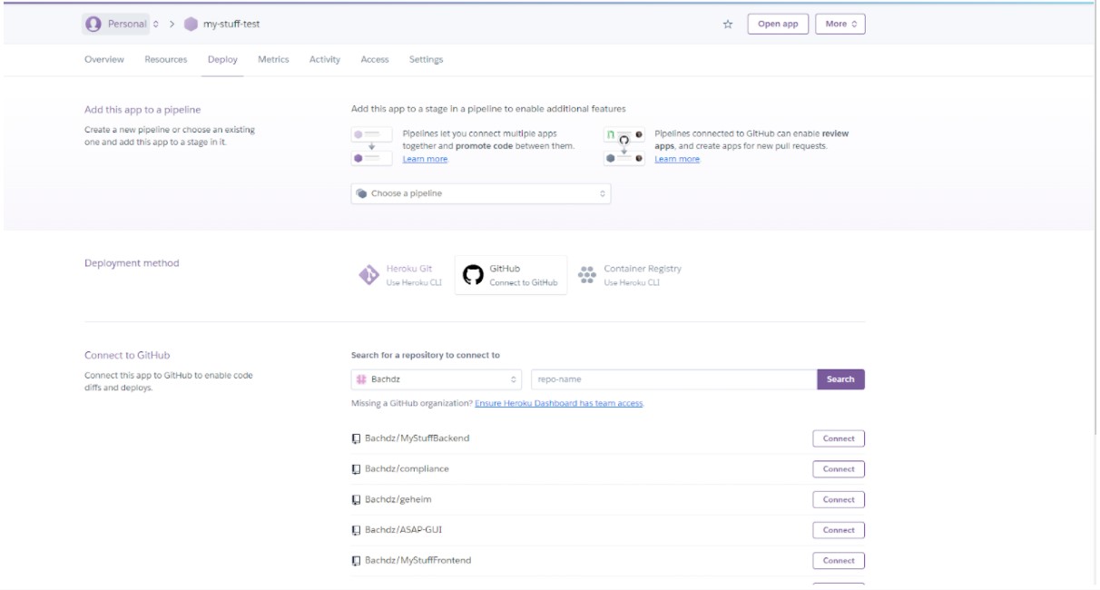
Task: Open the Personal account switcher dropdown
Action: (123, 25)
